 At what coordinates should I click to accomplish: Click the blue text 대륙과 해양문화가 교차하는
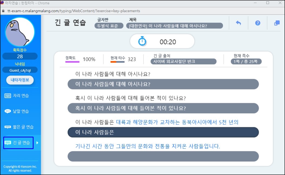pos(177,122)
